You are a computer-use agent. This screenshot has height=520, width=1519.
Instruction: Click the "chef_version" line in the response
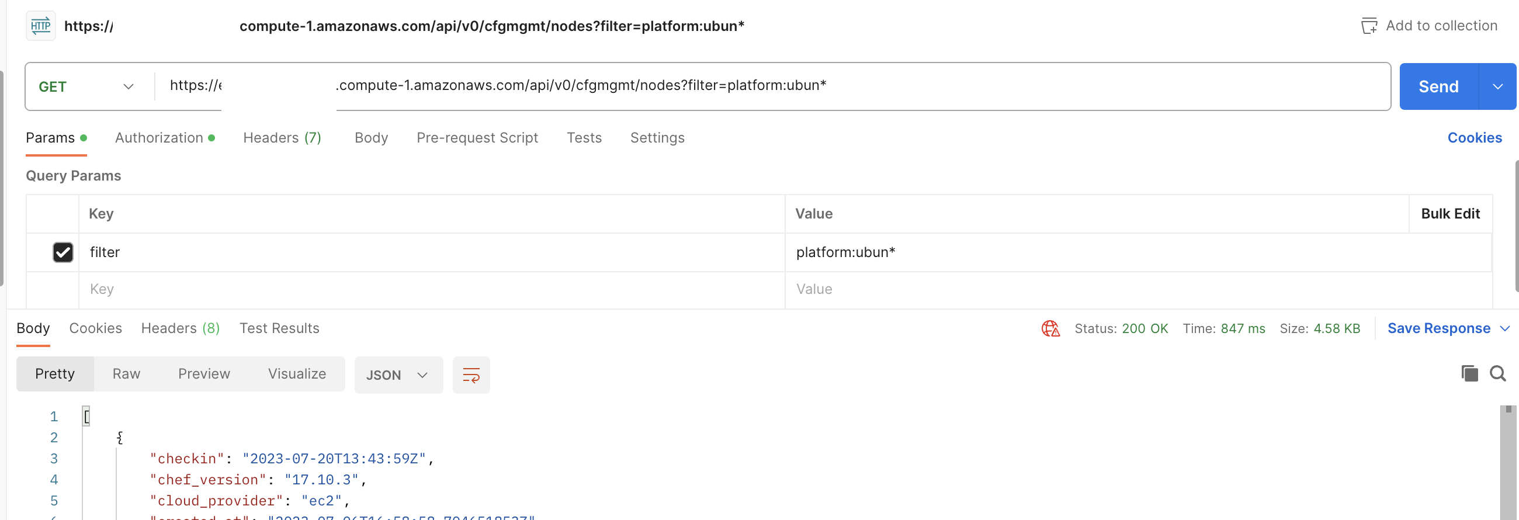click(x=258, y=480)
